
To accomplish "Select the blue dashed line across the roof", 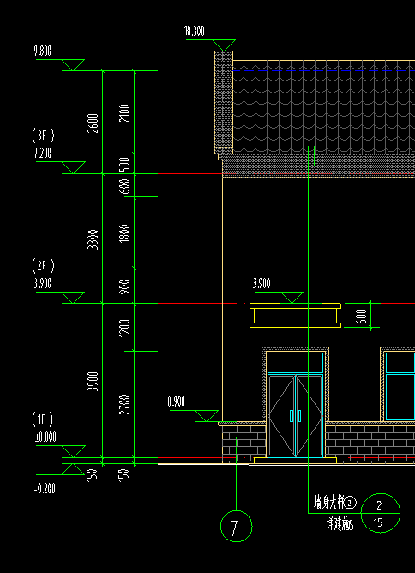I will click(324, 70).
